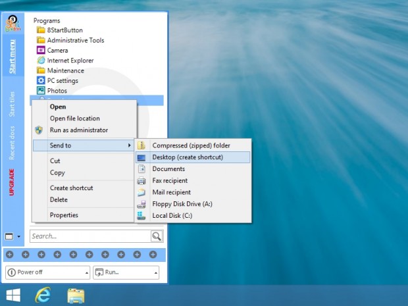Click the fifth plus shortcut slot
Viewport: 408px width, 306px height.
(x=74, y=255)
